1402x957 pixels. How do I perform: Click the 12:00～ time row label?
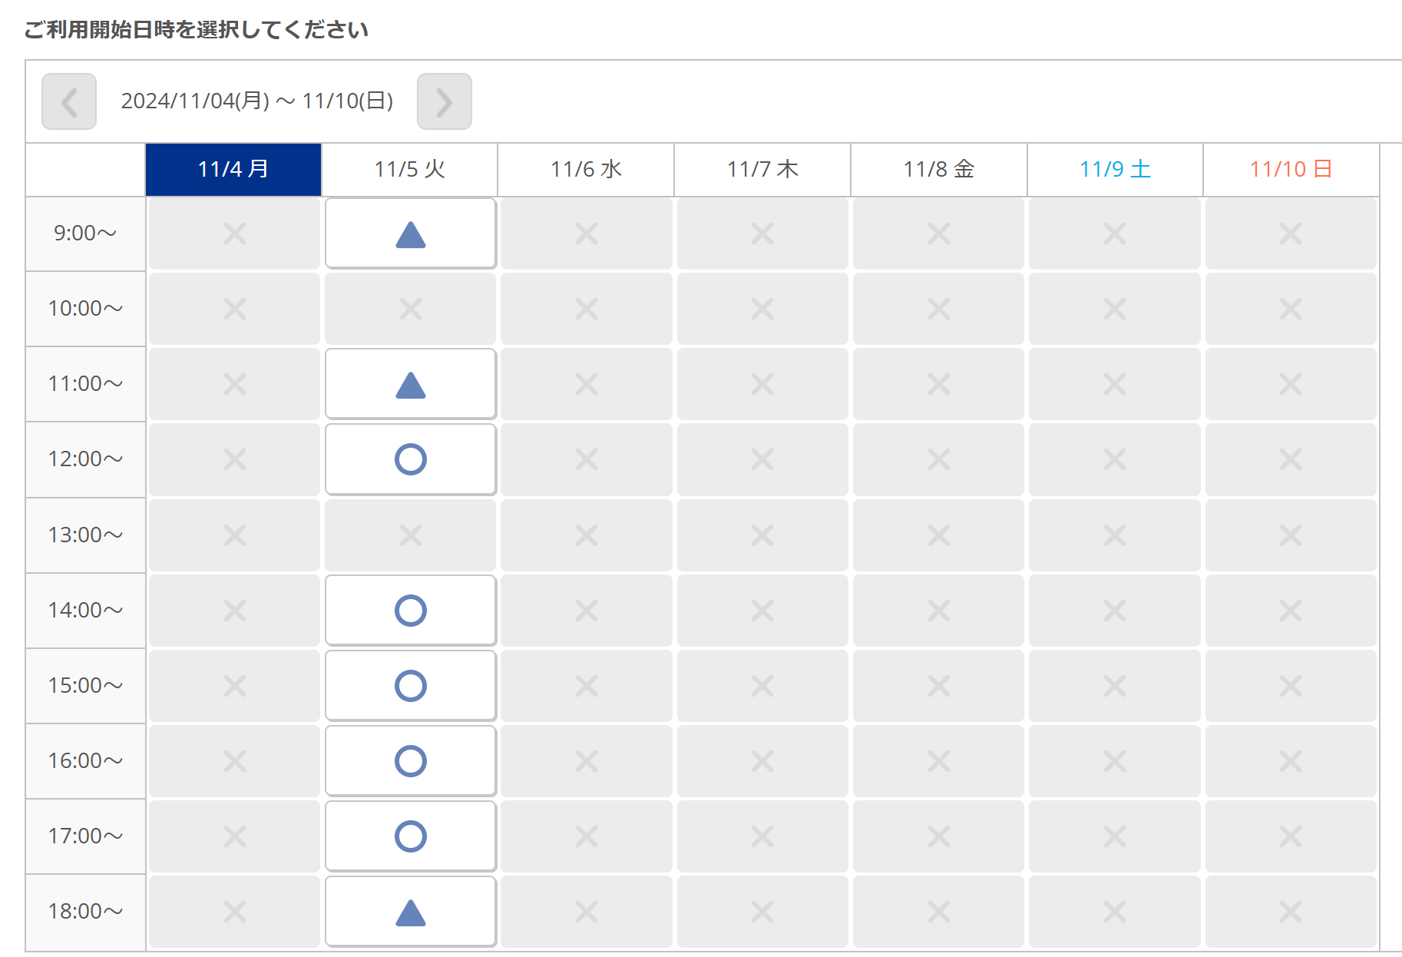(85, 459)
